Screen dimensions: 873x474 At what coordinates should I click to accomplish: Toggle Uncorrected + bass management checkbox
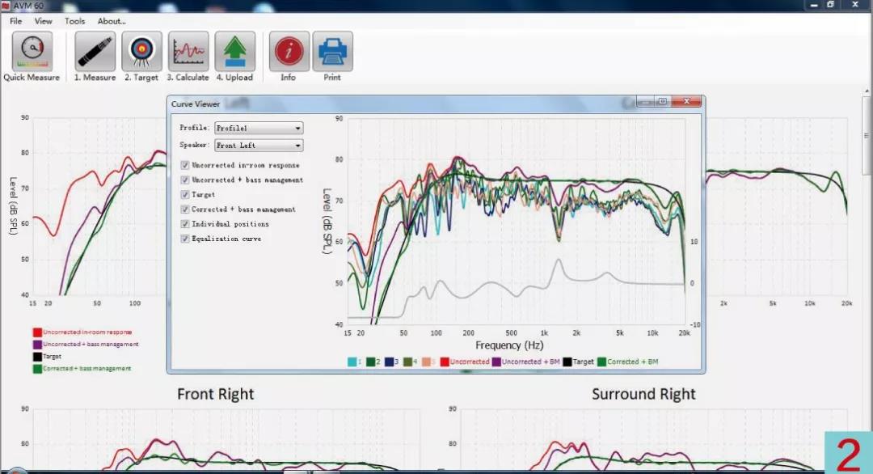coord(185,180)
